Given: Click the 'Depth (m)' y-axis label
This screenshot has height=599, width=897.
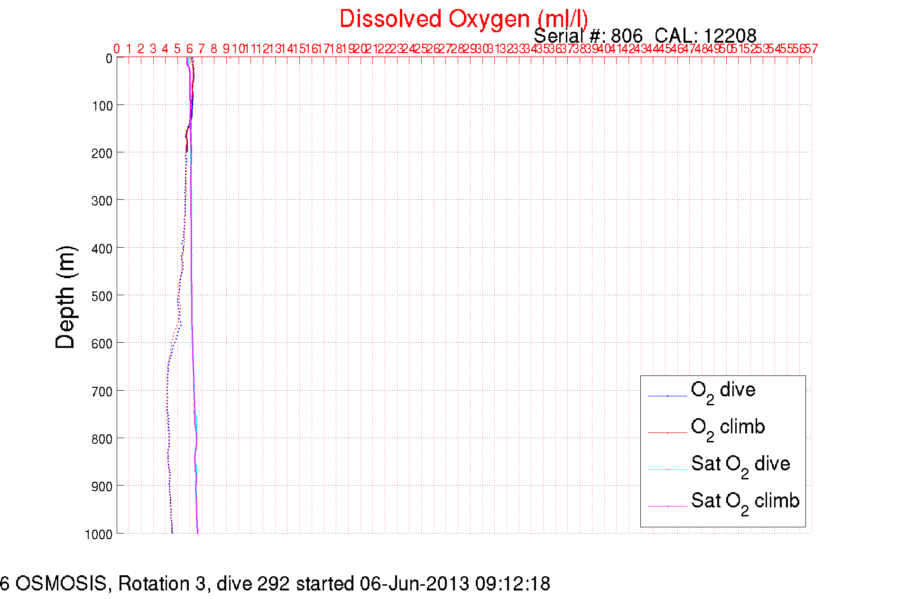Looking at the screenshot, I should tap(65, 298).
